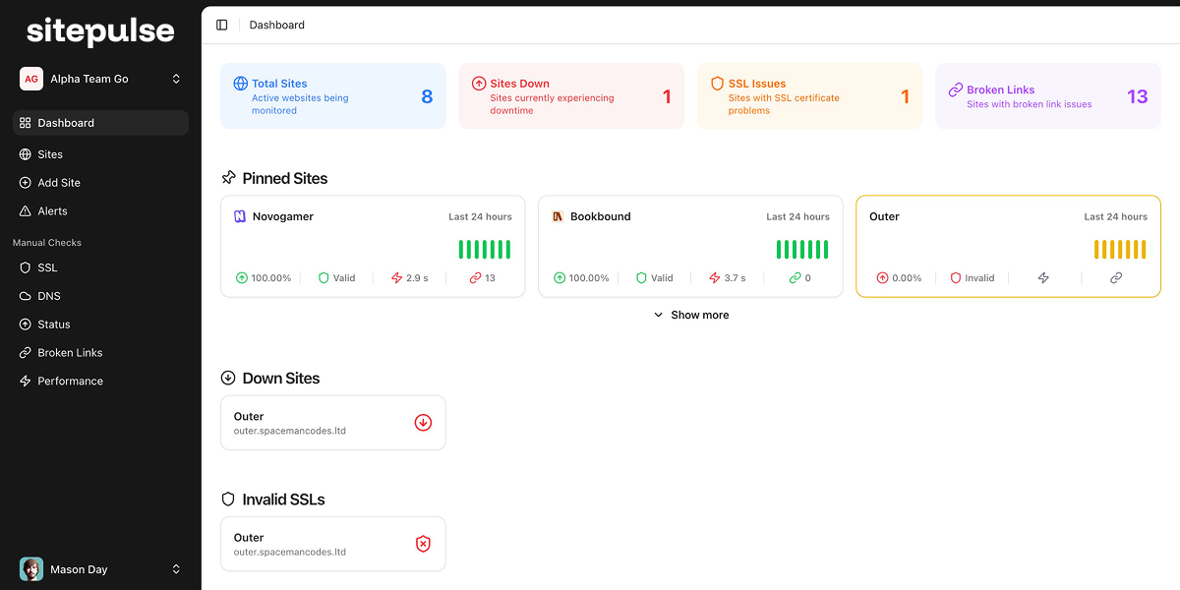
Task: Click the Dashboard breadcrumb in the top bar
Action: pos(276,24)
